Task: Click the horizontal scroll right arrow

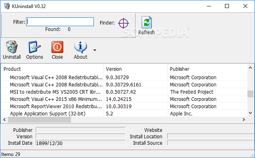Action: [x=244, y=120]
